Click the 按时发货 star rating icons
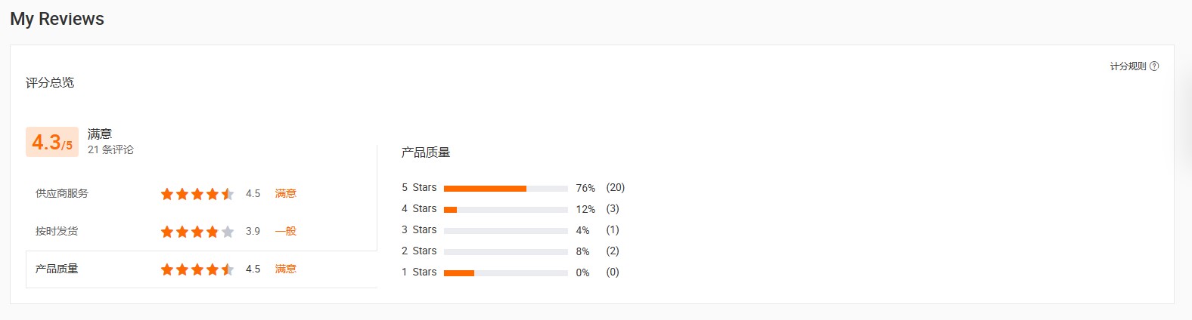This screenshot has height=320, width=1192. point(197,232)
